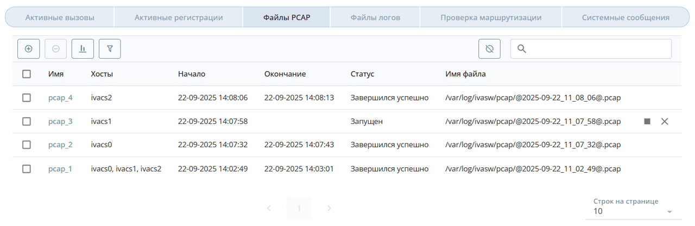
Task: Click the add PCAP capture plus icon
Action: [x=29, y=49]
